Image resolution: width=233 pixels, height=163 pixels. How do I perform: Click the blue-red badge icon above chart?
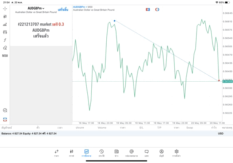pos(148,9)
